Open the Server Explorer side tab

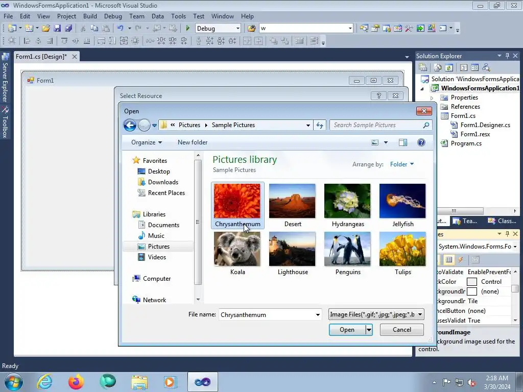click(x=5, y=78)
